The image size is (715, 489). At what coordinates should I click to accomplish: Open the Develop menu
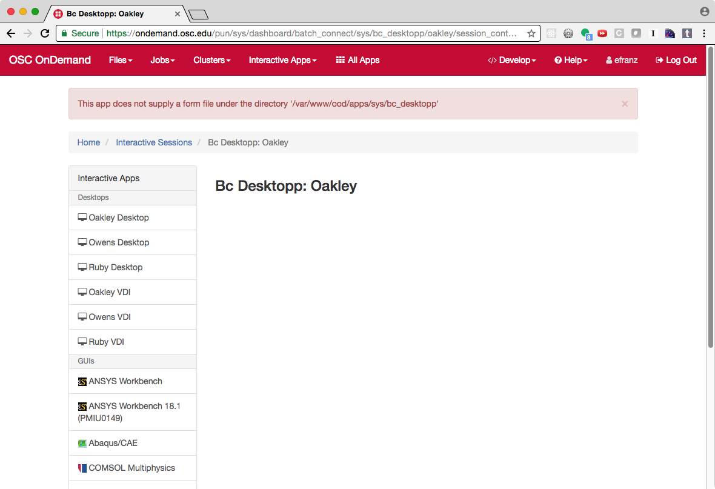[511, 60]
